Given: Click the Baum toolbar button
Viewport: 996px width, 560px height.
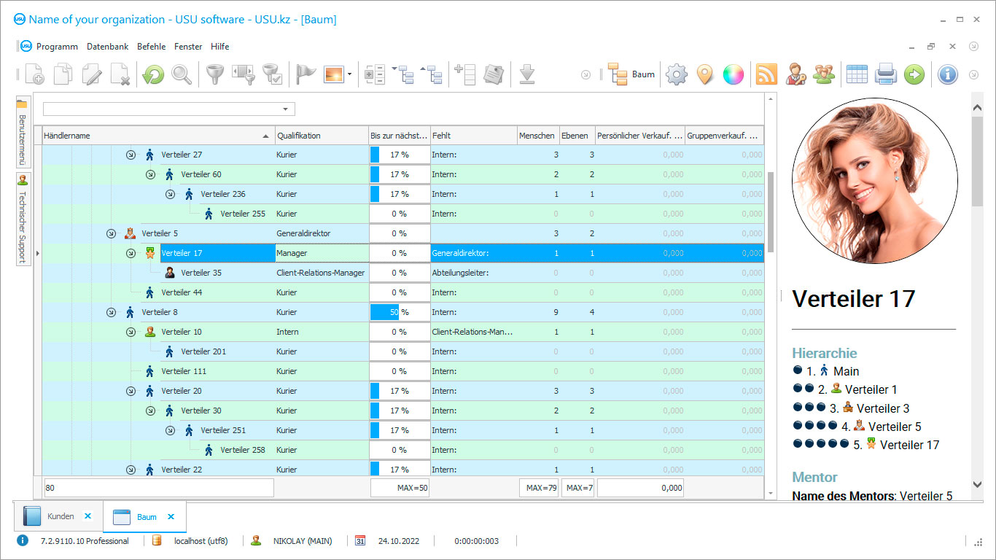Looking at the screenshot, I should pos(631,74).
